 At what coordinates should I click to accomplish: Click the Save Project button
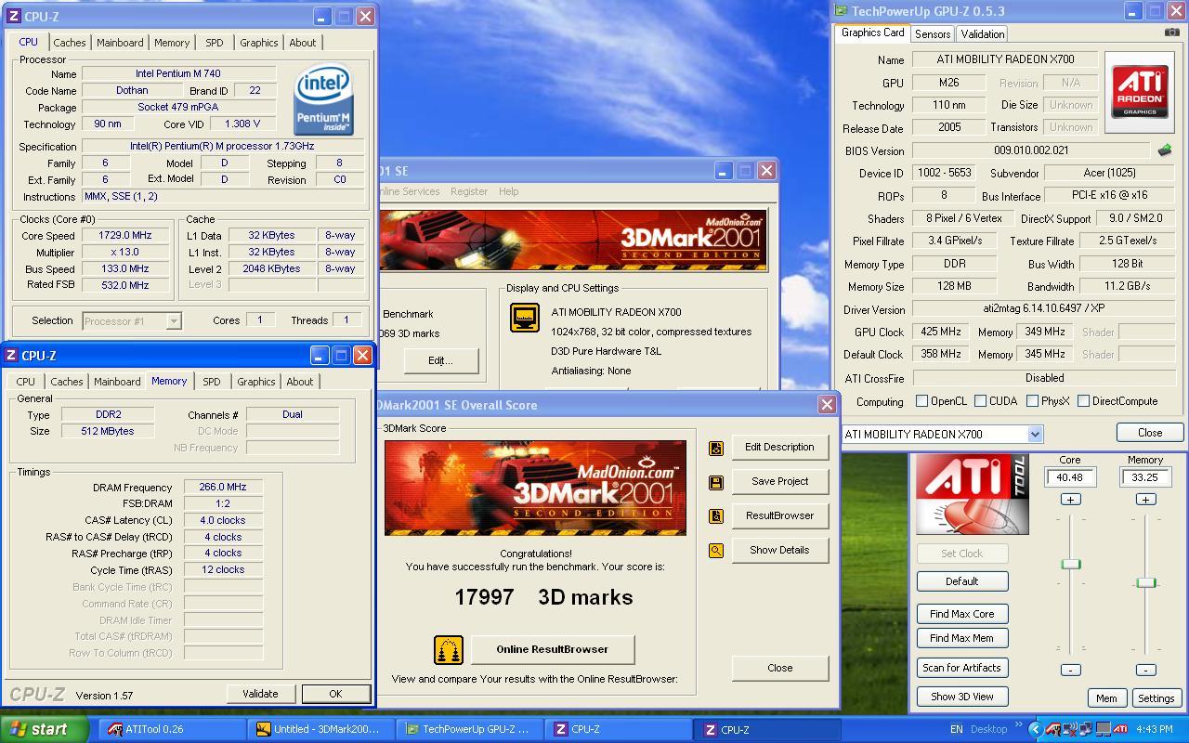point(779,481)
